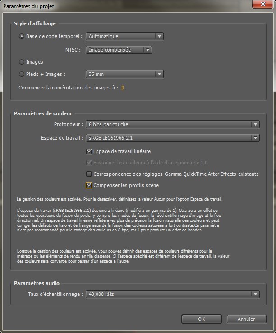The width and height of the screenshot is (276, 333).
Task: Click the Paramètres du projet title bar
Action: tap(113, 5)
